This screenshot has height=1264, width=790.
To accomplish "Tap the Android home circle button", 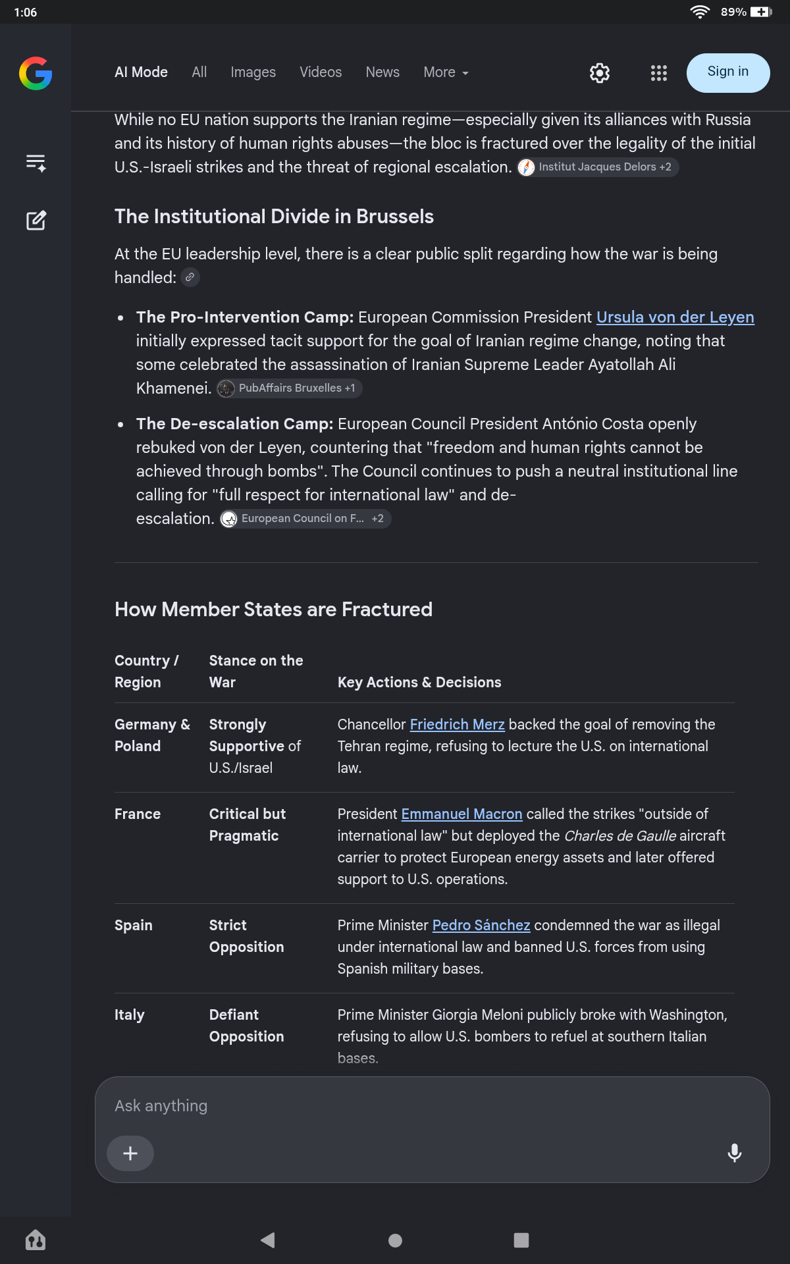I will (x=395, y=1240).
